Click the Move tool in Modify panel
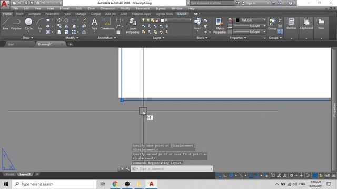Image resolution: width=337 pixels, height=189 pixels. pyautogui.click(x=60, y=20)
